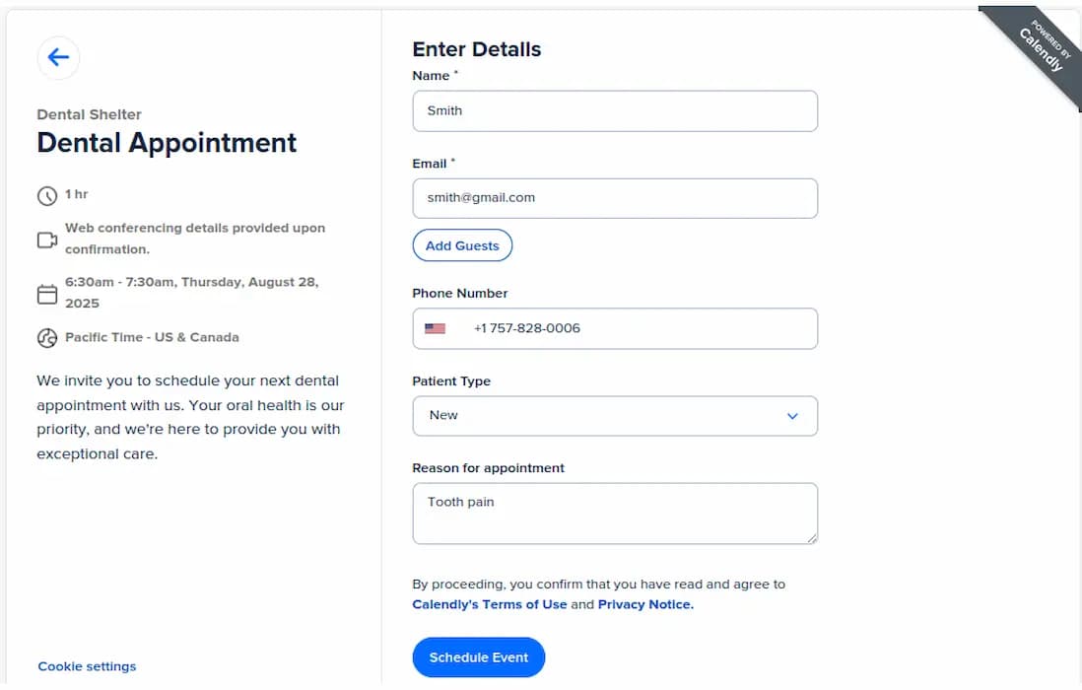Open the Privacy Notice link
This screenshot has height=690, width=1082.
pyautogui.click(x=645, y=604)
